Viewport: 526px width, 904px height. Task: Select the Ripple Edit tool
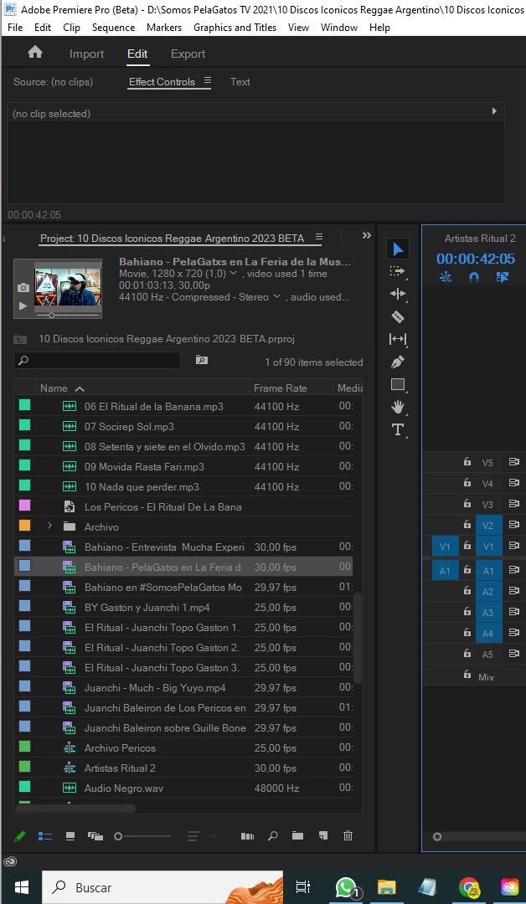[x=398, y=294]
